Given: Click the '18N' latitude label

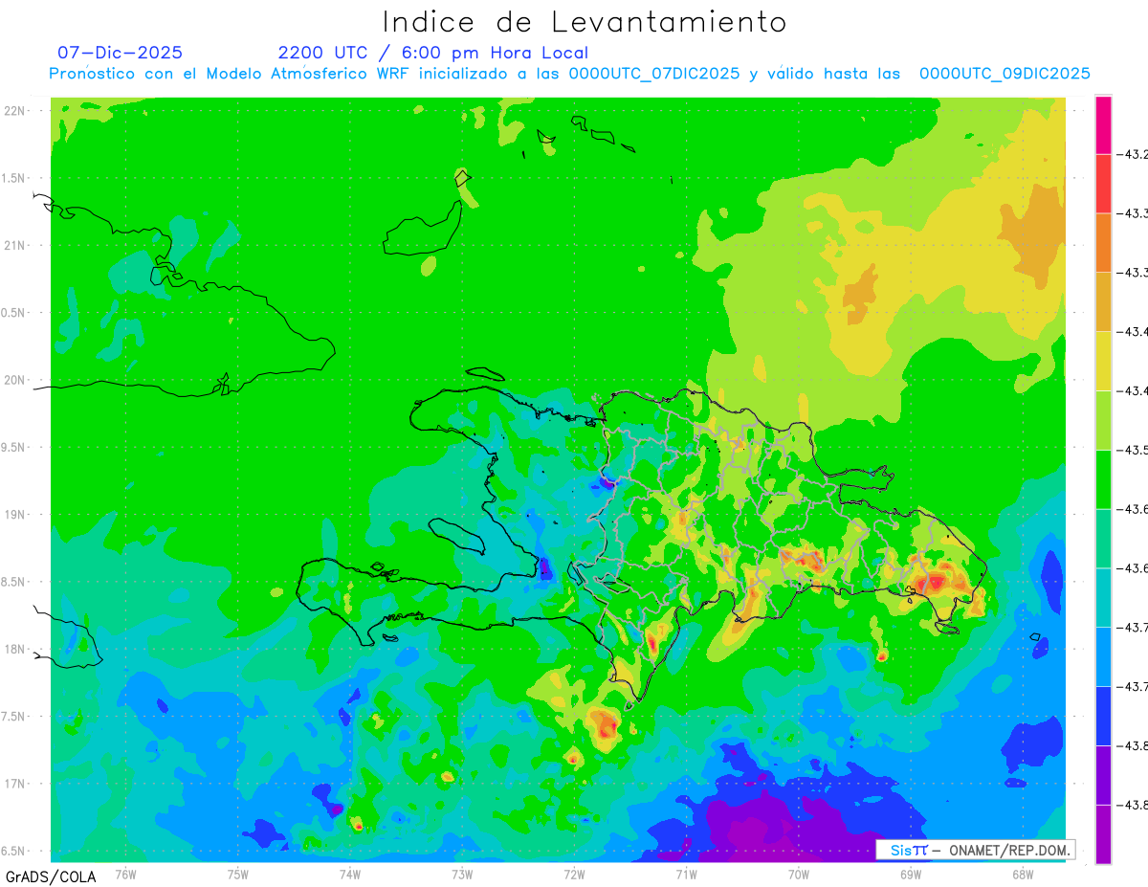Looking at the screenshot, I should [16, 650].
